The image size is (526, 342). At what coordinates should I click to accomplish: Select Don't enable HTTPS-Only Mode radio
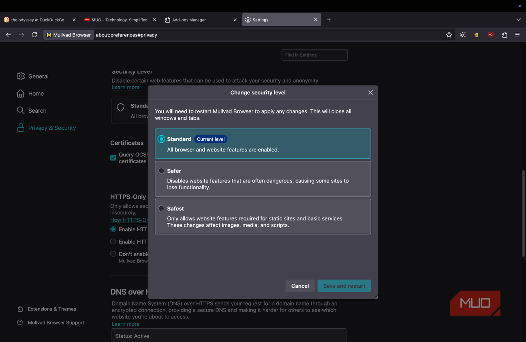(113, 254)
